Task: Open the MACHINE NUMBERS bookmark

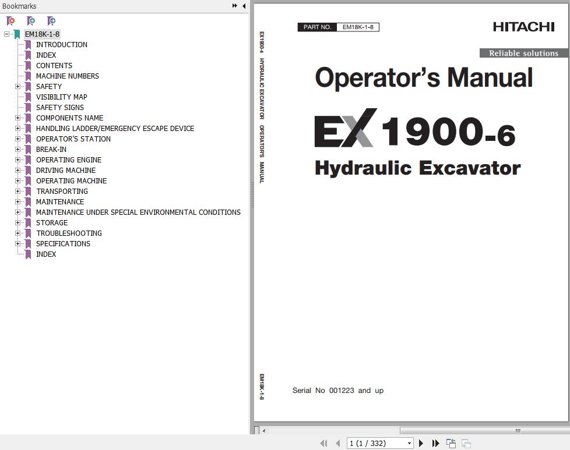Action: pyautogui.click(x=67, y=76)
